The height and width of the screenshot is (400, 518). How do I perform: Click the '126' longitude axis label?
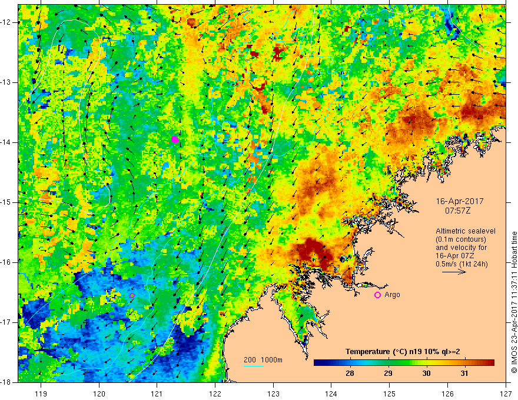(447, 394)
